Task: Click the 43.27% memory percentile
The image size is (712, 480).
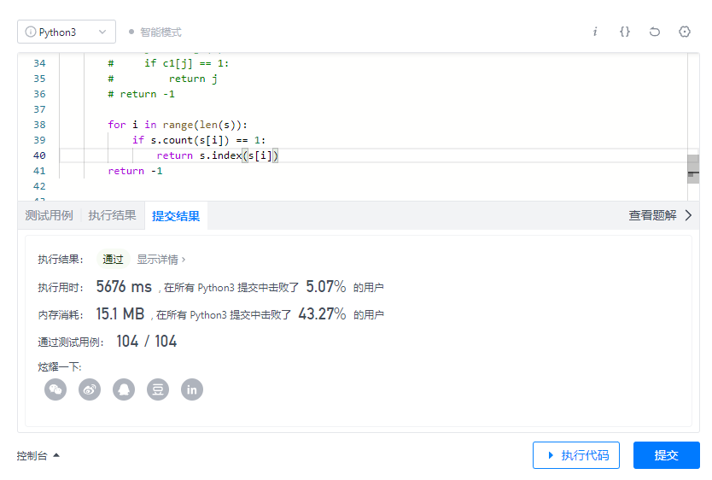Action: pos(322,314)
